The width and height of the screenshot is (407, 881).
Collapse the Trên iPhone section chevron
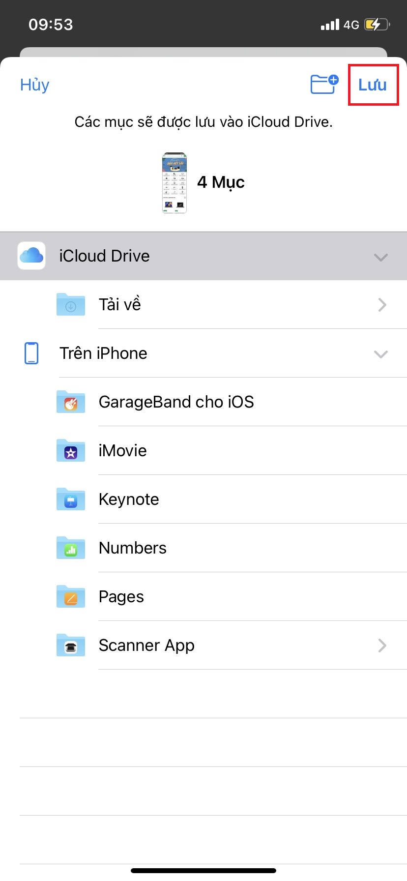click(x=381, y=354)
